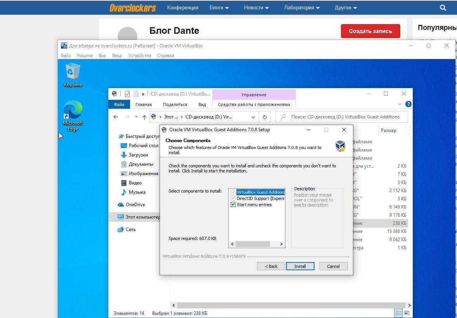This screenshot has width=457, height=318.
Task: Click the components list horizontal scrollbar
Action: pyautogui.click(x=252, y=244)
